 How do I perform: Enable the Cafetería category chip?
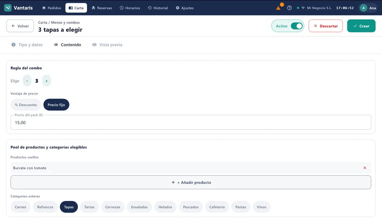(217, 207)
